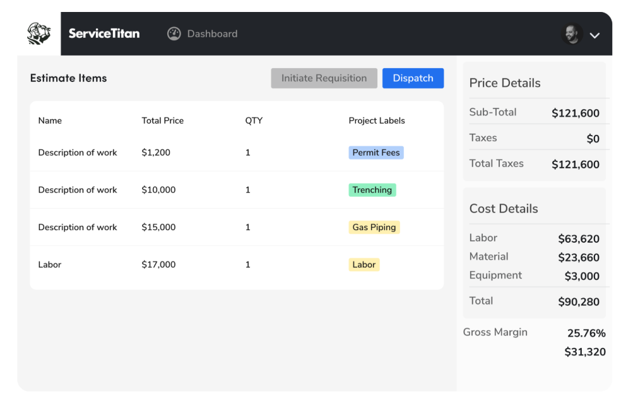Screen dimensions: 621x399
Task: Click the ServiceTitan wordmark in the header
Action: 104,33
